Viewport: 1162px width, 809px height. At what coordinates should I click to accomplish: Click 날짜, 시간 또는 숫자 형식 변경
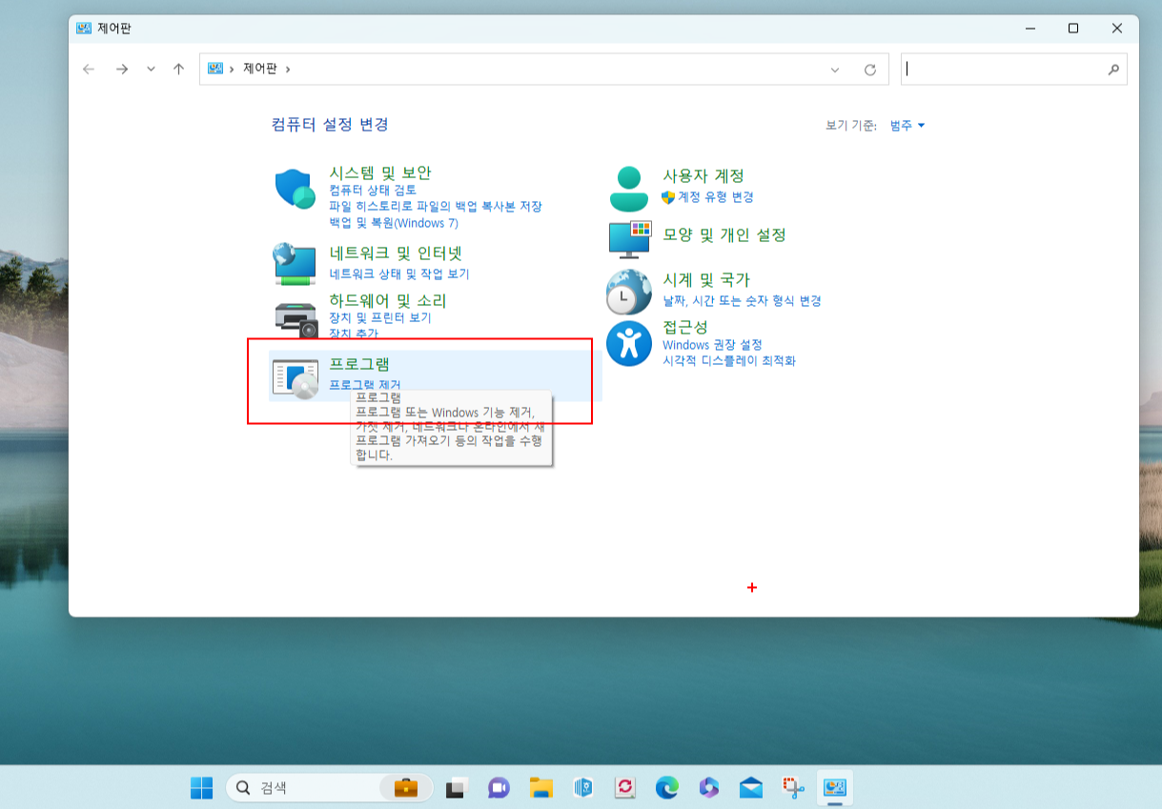tap(742, 301)
